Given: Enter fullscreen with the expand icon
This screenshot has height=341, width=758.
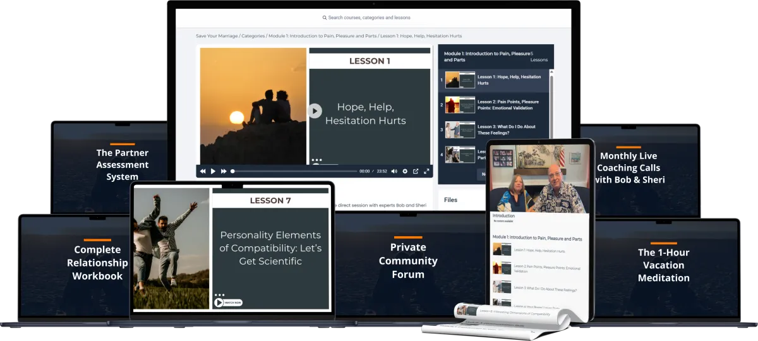Looking at the screenshot, I should pos(426,171).
